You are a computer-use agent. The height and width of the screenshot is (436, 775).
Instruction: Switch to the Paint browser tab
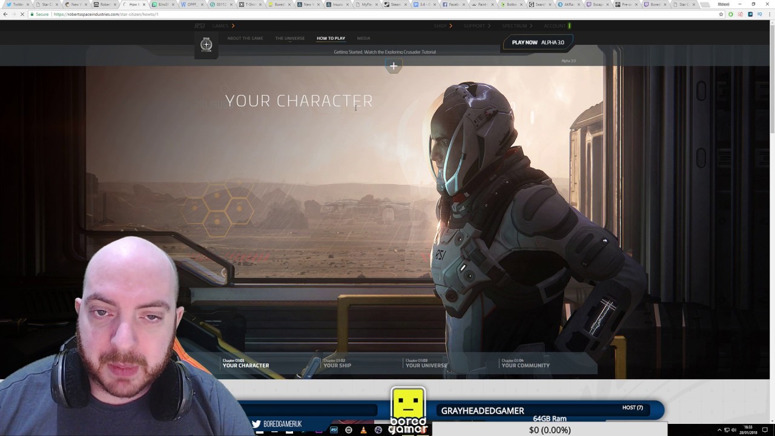click(x=482, y=4)
